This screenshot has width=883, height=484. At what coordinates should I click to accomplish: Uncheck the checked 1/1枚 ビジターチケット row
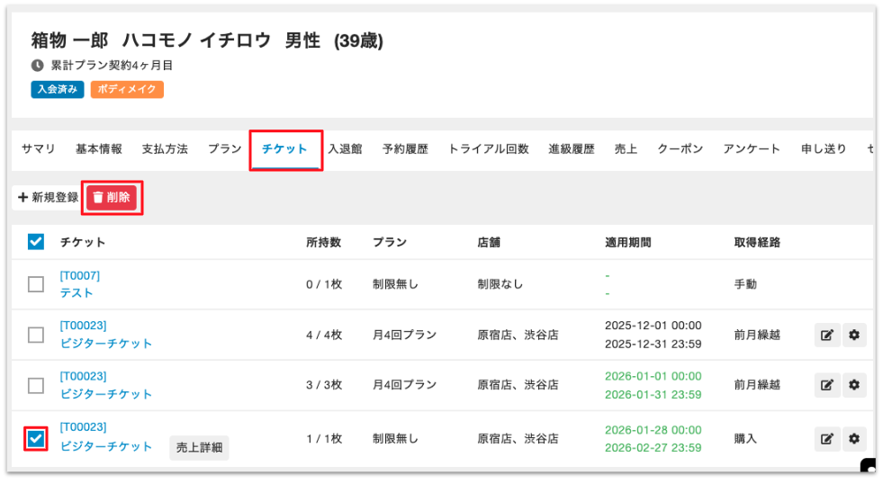coord(36,438)
